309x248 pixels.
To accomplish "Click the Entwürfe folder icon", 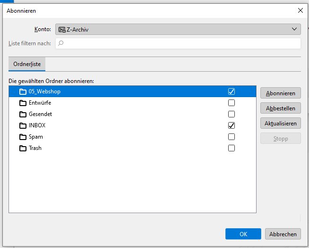I will (x=23, y=103).
